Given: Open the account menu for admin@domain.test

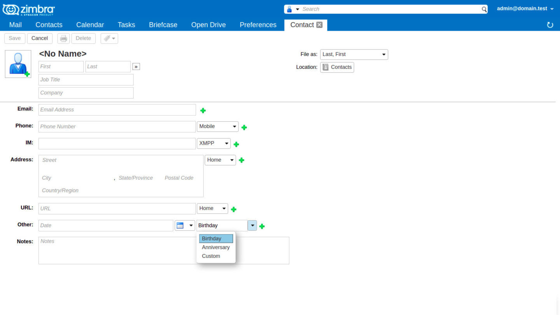Looking at the screenshot, I should [x=525, y=8].
